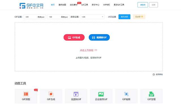Focus the GIF height 160 field
This screenshot has height=106, width=181.
[x=58, y=17]
